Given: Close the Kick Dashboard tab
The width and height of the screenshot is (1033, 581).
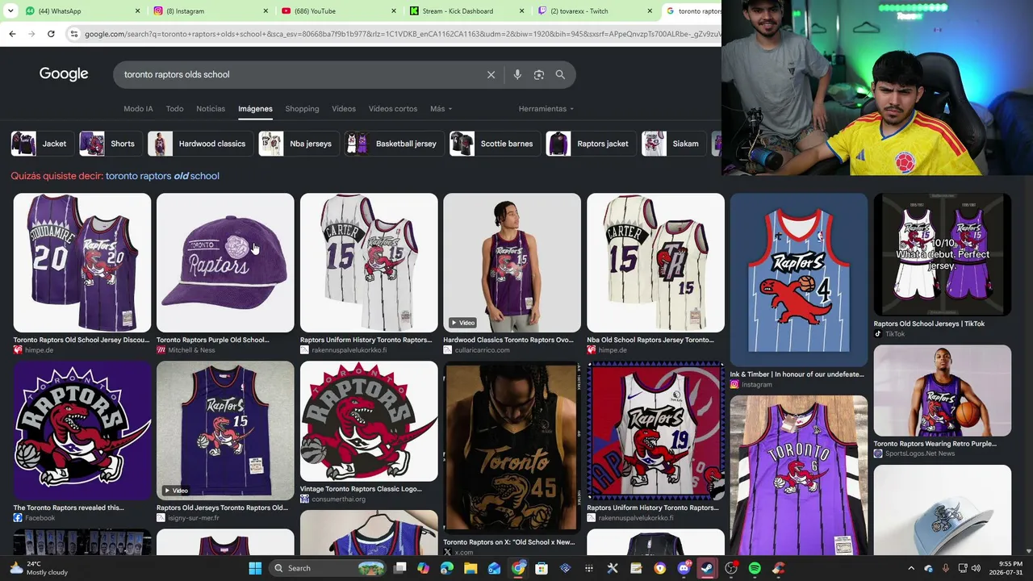Looking at the screenshot, I should coord(521,11).
